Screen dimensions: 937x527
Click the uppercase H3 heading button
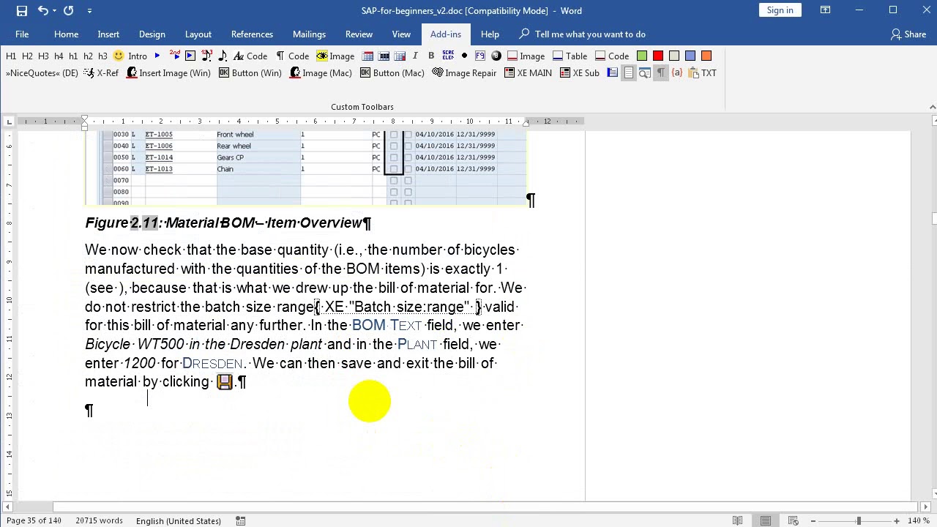click(x=43, y=56)
